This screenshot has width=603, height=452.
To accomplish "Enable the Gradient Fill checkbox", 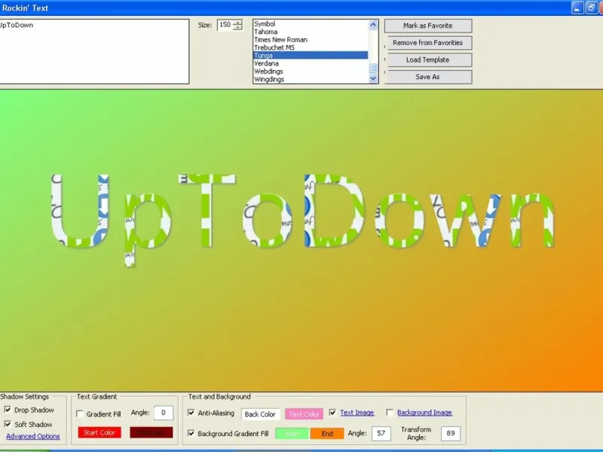I will [x=80, y=414].
